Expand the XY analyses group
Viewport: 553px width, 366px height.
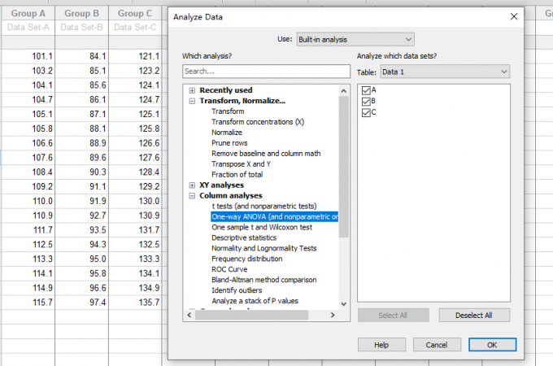point(192,185)
